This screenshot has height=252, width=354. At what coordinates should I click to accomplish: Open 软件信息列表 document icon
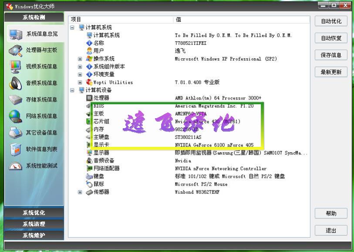pos(15,149)
